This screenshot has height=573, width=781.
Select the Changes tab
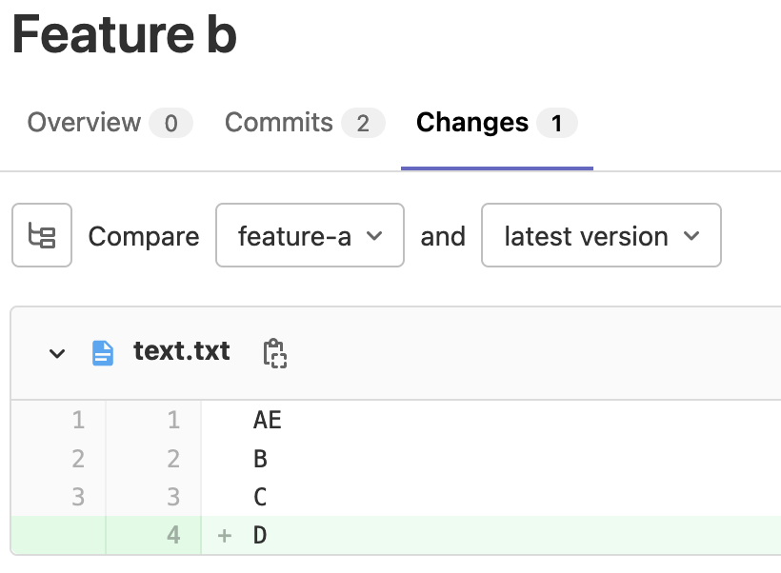496,123
